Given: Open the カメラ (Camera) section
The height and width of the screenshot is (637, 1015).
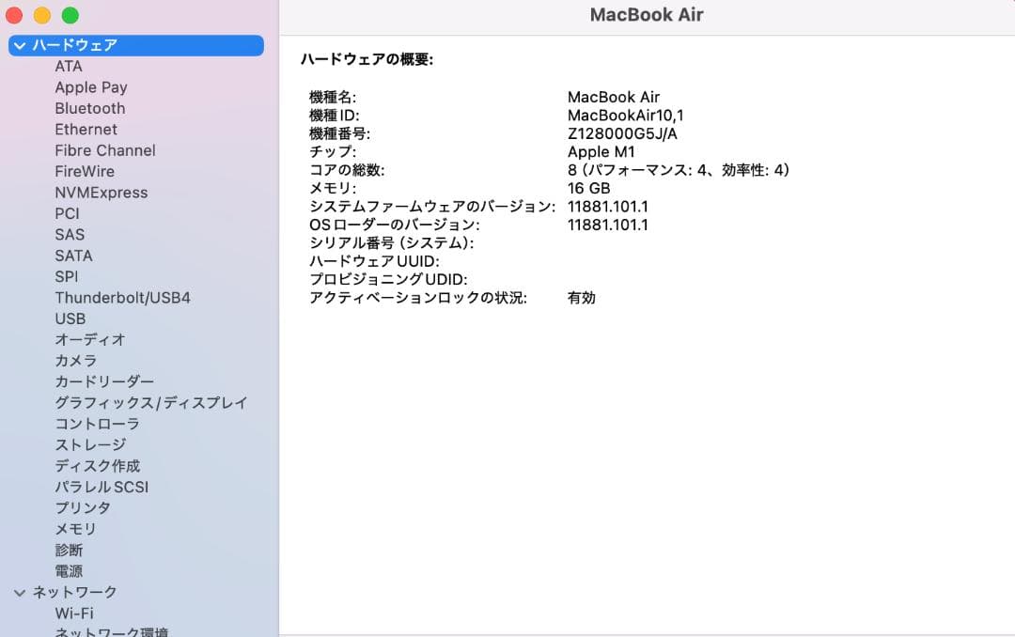Looking at the screenshot, I should 78,360.
